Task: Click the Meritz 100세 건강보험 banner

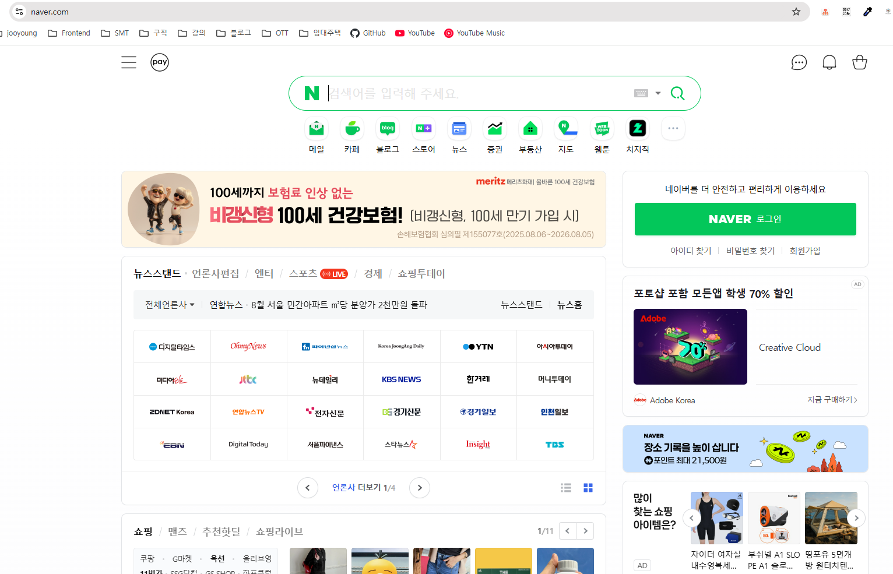Action: pyautogui.click(x=364, y=209)
